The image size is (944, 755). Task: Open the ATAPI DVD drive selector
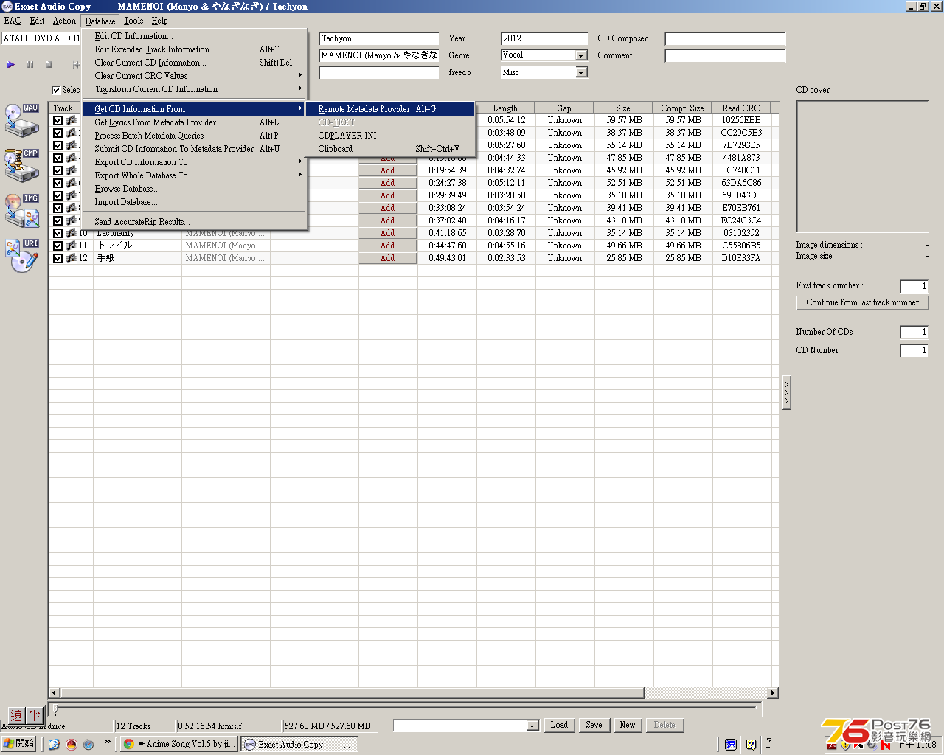tap(41, 38)
